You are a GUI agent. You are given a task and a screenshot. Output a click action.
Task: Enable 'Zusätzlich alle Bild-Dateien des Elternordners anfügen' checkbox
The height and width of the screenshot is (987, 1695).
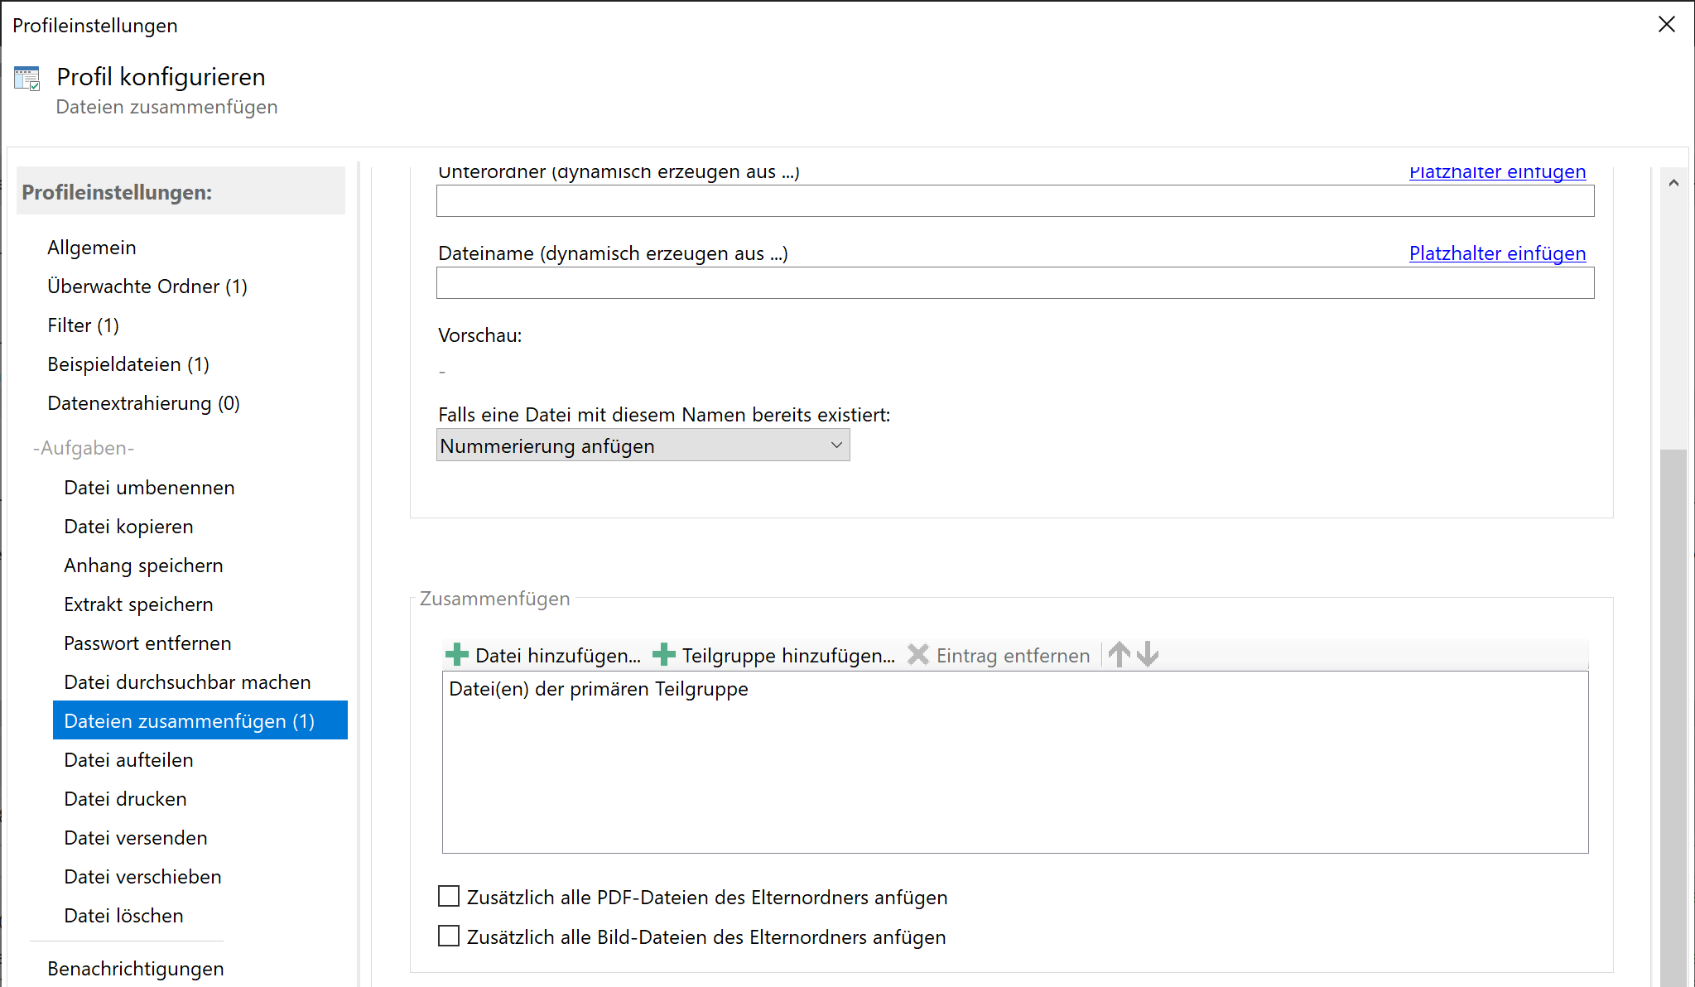click(x=451, y=936)
